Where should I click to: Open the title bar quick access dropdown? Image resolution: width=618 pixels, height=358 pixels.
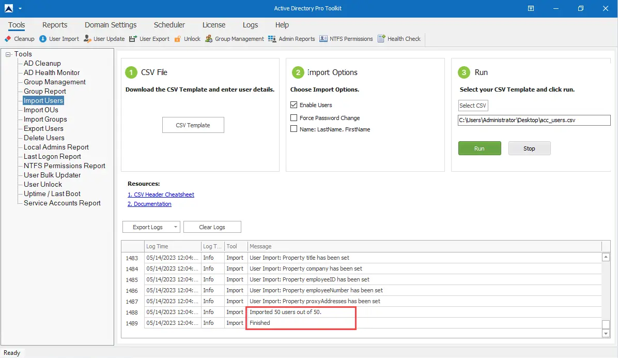[x=20, y=8]
